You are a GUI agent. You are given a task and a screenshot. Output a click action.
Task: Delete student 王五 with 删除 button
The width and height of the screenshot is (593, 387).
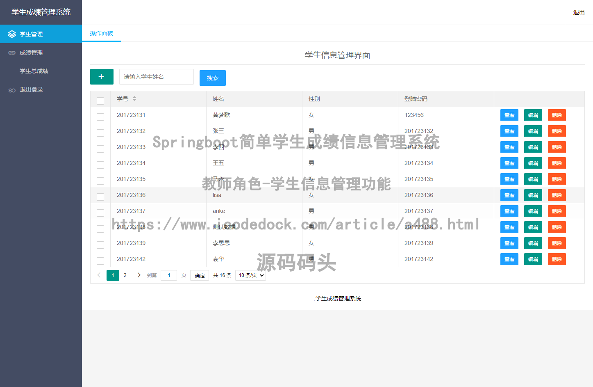(557, 163)
